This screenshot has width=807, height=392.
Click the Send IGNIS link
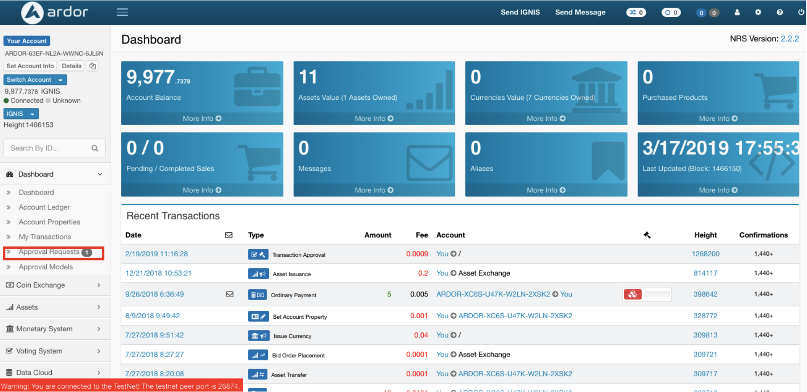520,12
